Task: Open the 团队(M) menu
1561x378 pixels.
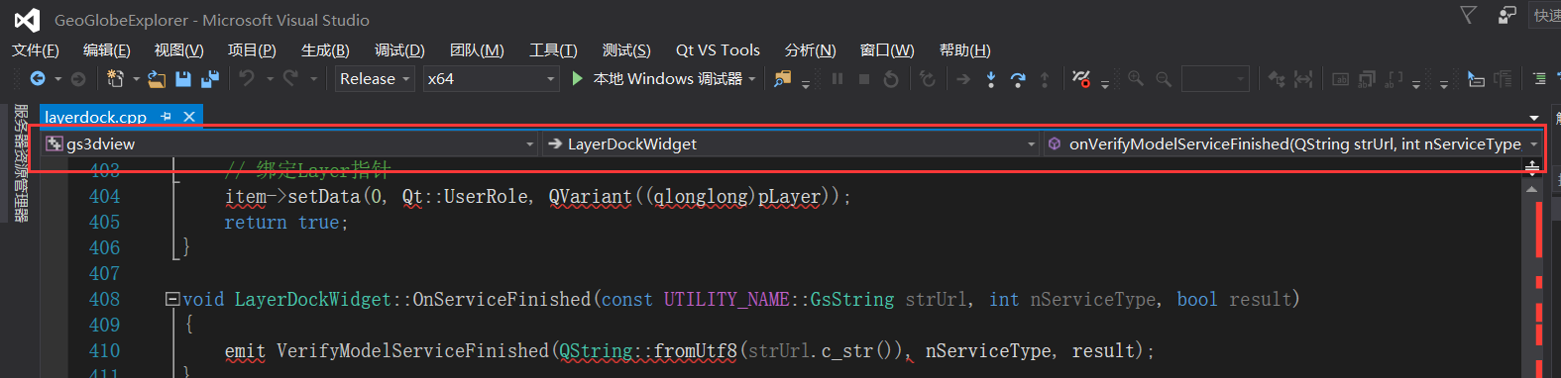Action: [x=477, y=50]
